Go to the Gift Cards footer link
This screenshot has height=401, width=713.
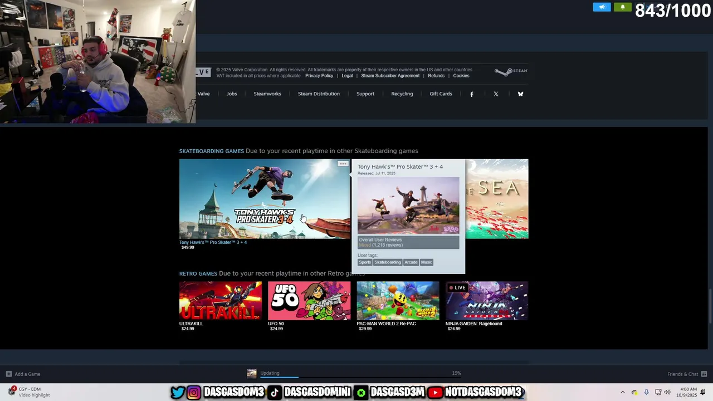[x=441, y=94]
